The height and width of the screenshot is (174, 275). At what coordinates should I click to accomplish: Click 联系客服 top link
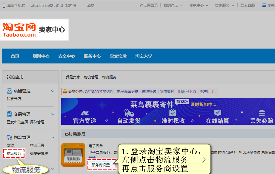click(x=248, y=5)
